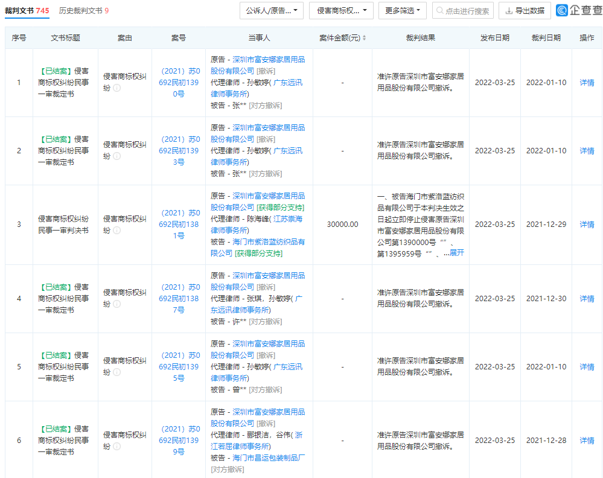This screenshot has height=478, width=603.
Task: Switch to the 历史裁判文书 tab
Action: click(x=84, y=11)
